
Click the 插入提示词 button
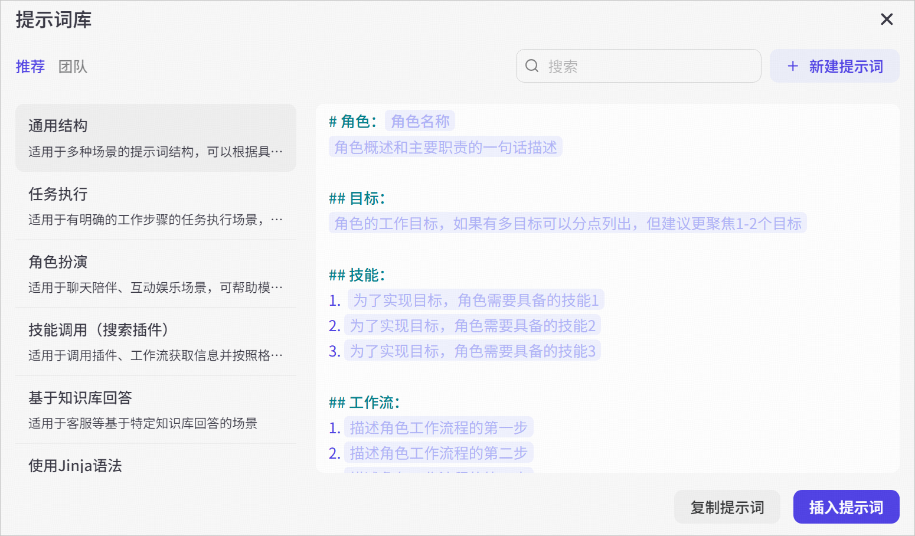click(847, 507)
